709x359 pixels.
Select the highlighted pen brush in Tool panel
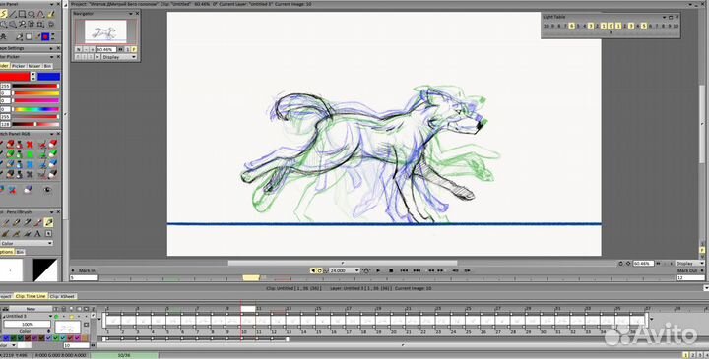(x=49, y=222)
